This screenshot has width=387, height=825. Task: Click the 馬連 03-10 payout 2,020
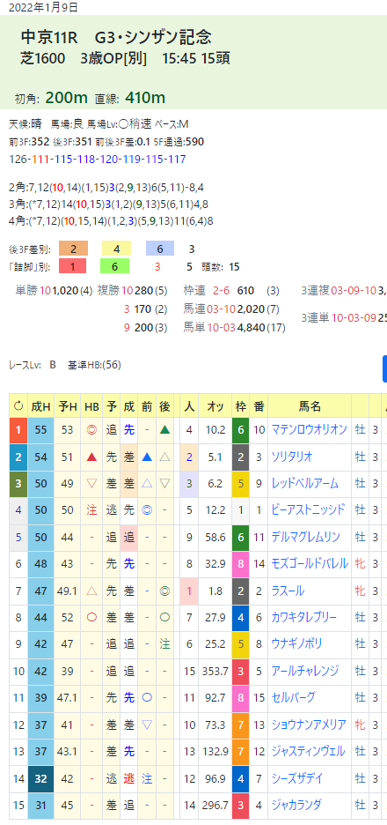click(x=252, y=308)
